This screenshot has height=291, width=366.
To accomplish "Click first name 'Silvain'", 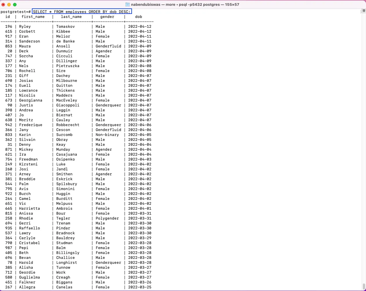I will pyautogui.click(x=27, y=140).
